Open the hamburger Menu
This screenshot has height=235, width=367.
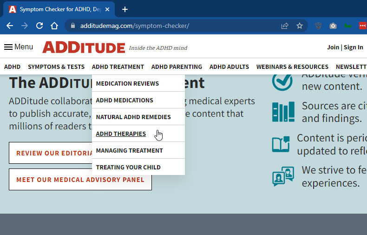pos(19,47)
